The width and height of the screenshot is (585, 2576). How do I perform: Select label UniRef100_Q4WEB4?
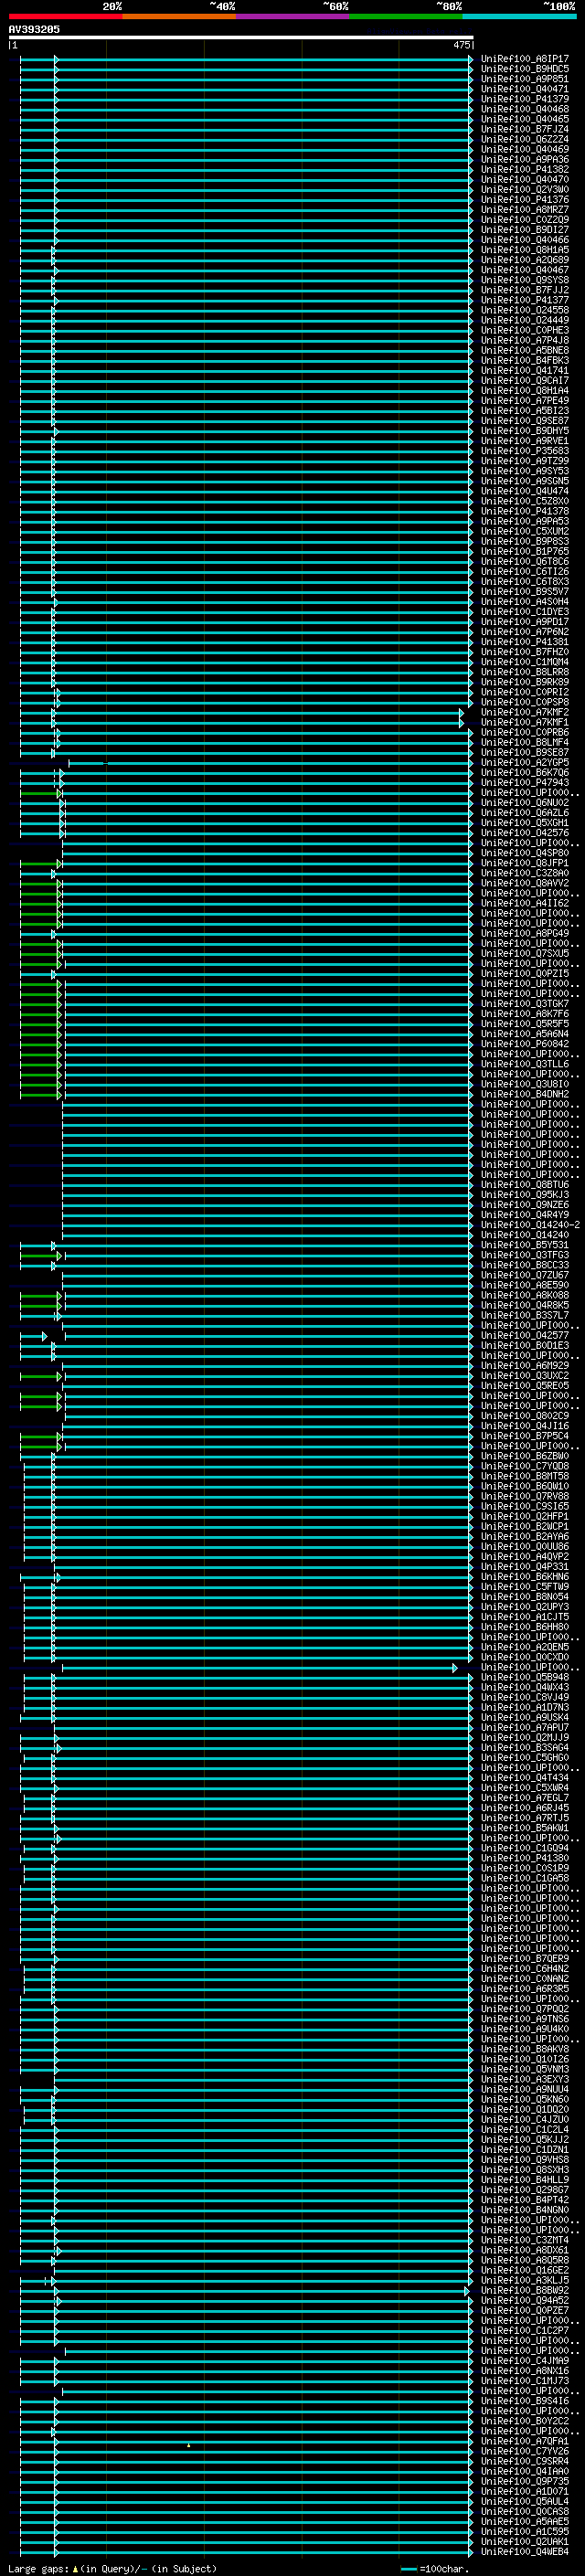524,2551
